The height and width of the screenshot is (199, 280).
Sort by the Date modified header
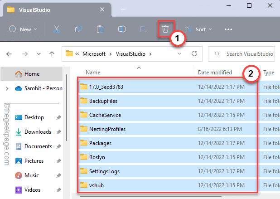pos(215,73)
